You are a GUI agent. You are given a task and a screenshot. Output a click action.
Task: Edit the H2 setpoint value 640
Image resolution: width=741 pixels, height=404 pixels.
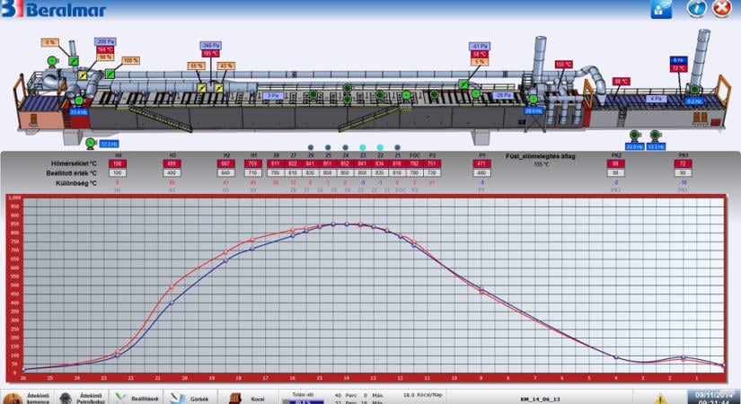pyautogui.click(x=226, y=173)
